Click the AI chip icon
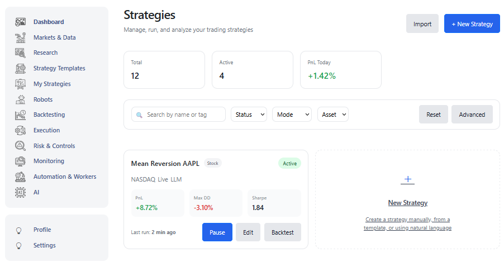The image size is (504, 262). coord(21,192)
